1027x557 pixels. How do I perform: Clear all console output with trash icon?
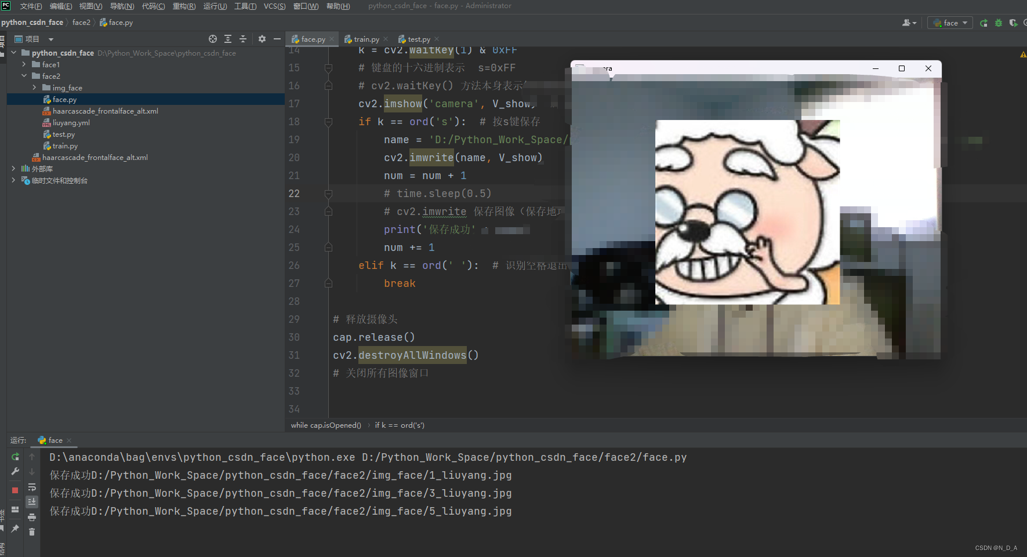click(32, 532)
